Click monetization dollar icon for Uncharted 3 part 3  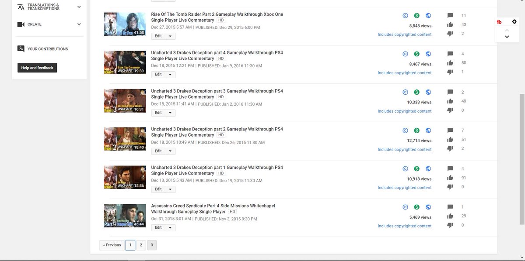417,92
